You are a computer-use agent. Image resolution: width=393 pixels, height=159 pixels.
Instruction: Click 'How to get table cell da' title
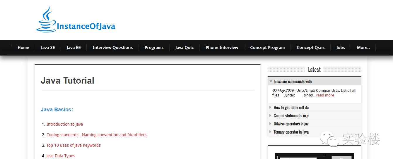(x=291, y=107)
